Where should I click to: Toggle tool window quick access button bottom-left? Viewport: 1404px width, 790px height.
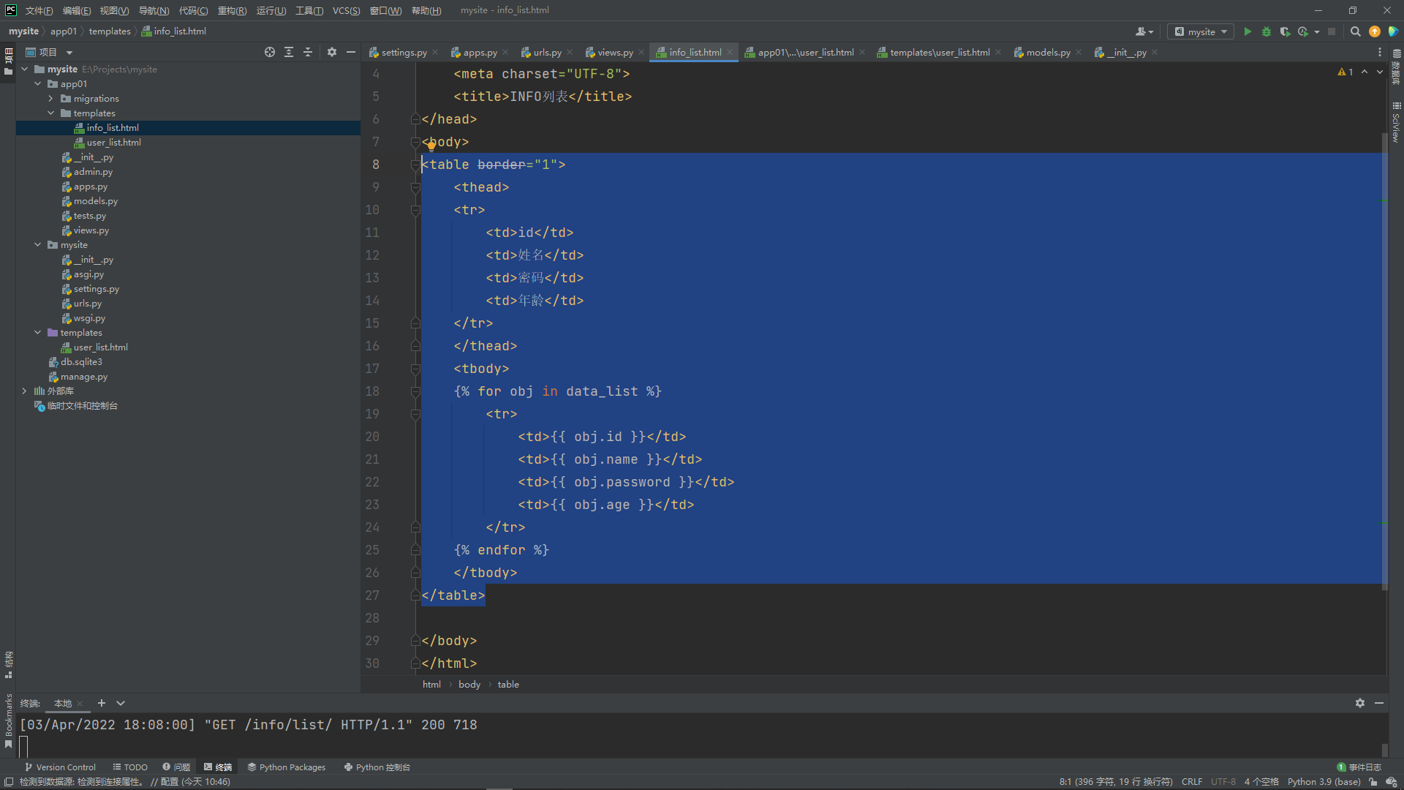(9, 782)
